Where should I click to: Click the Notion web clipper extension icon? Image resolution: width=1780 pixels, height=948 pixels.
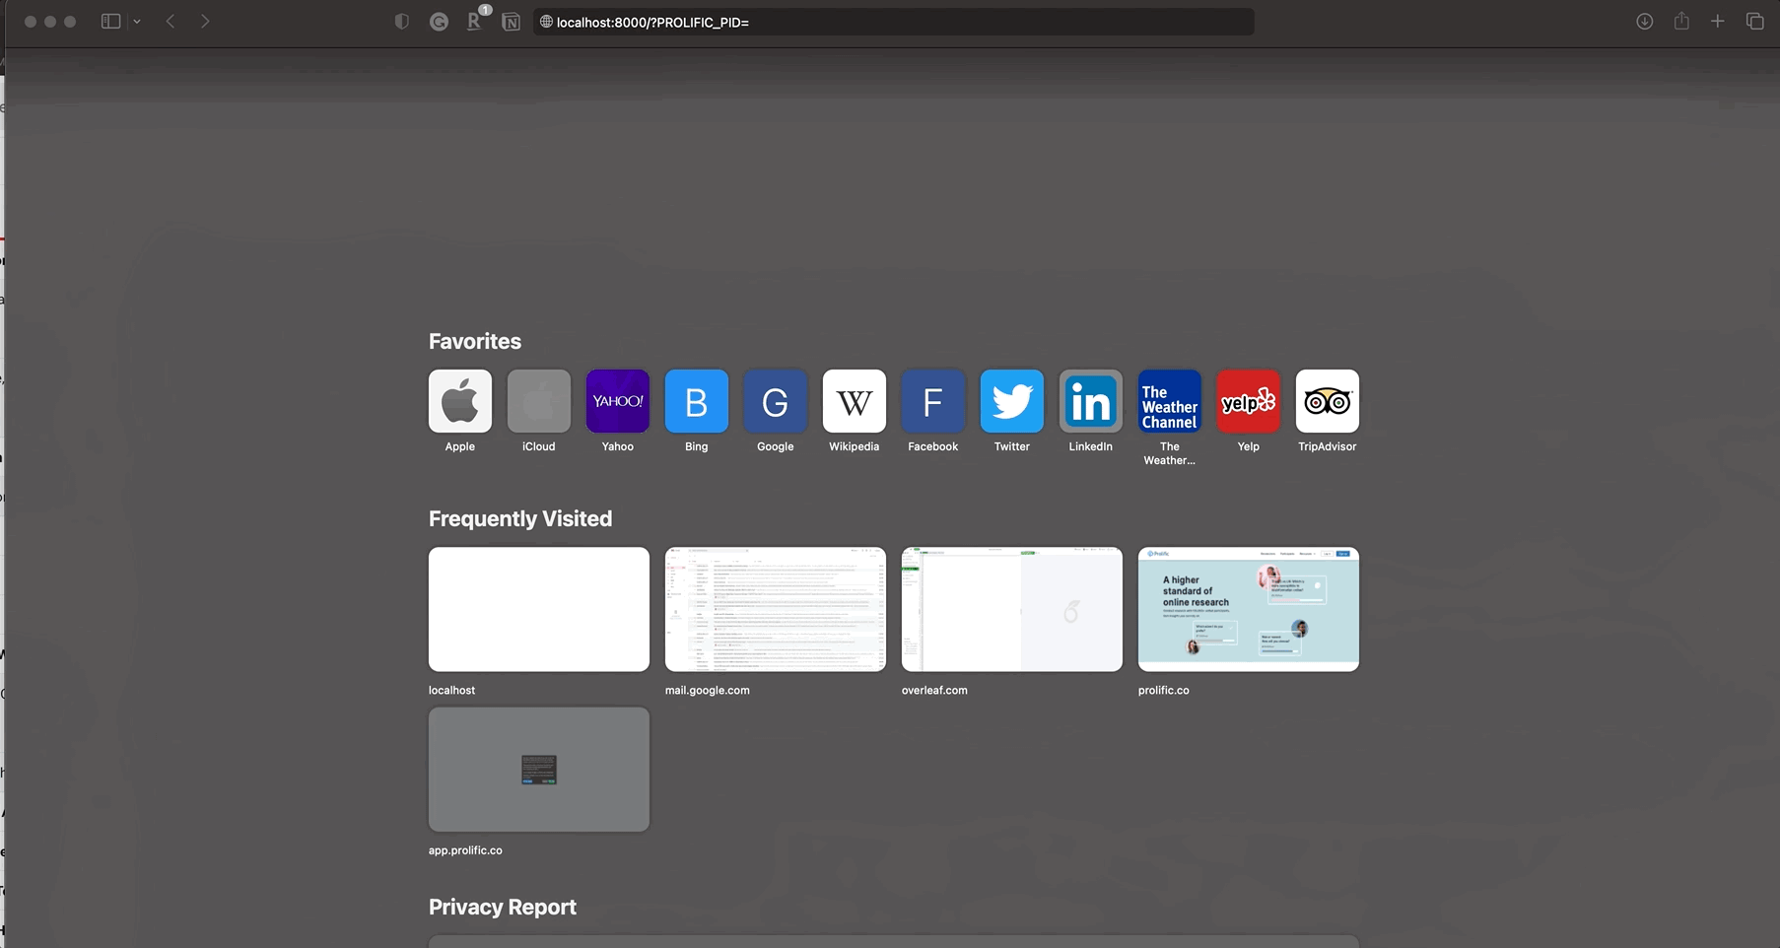click(x=512, y=22)
